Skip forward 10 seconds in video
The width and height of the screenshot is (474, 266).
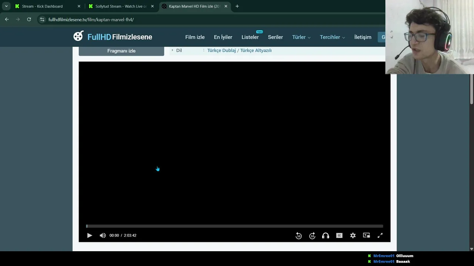click(312, 236)
